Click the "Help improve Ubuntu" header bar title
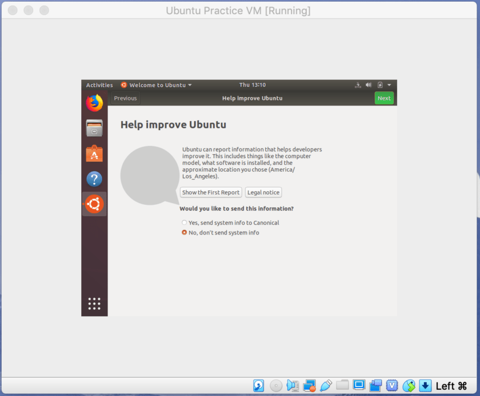 (252, 98)
